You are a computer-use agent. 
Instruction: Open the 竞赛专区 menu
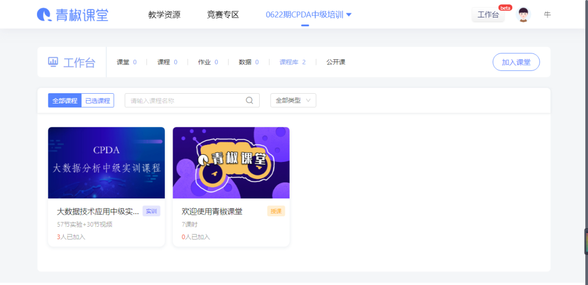pos(223,15)
